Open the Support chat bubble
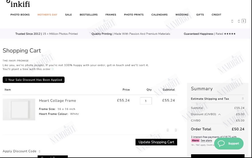Screen dimensions: 252x158 (x=229, y=143)
